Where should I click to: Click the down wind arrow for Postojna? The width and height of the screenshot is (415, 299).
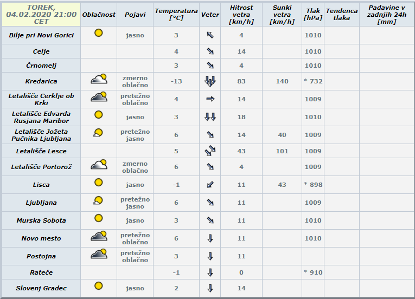[210, 256]
